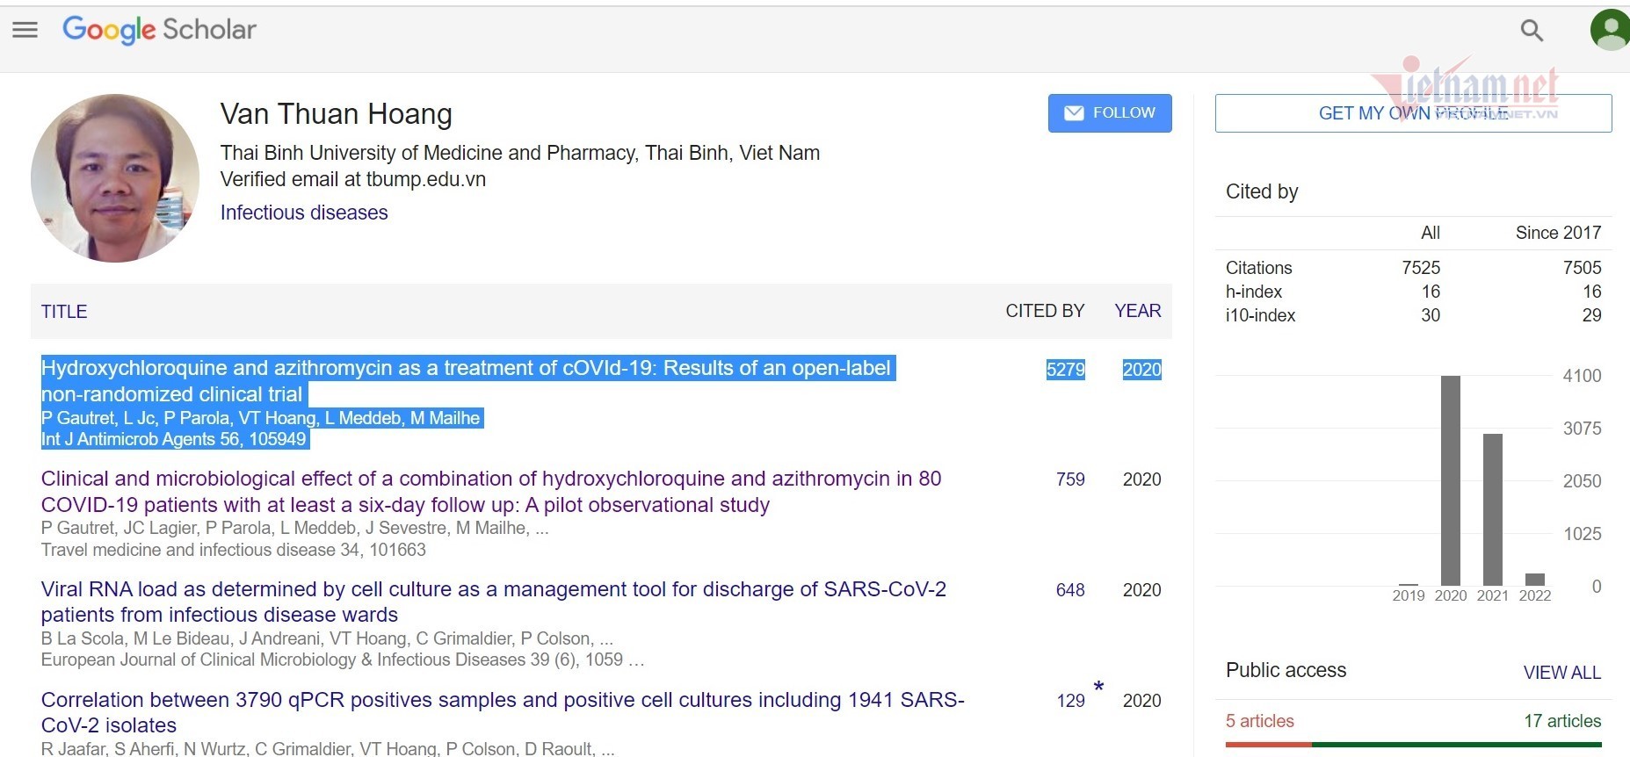
Task: Click the Cited By column header
Action: point(1044,311)
